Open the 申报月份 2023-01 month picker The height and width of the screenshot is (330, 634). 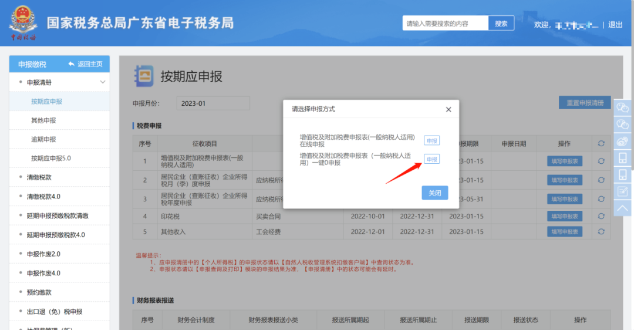[x=213, y=103]
